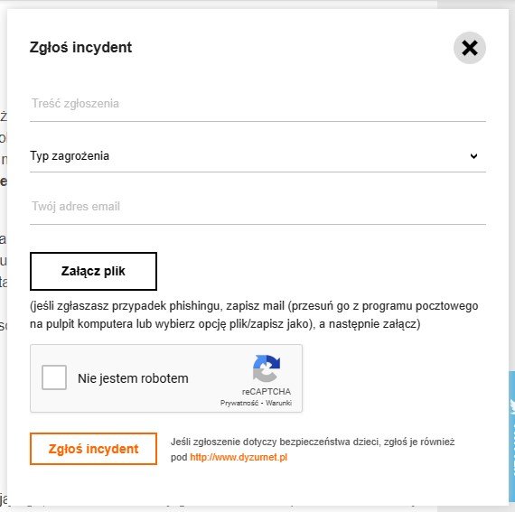Click the phishing attachment instructions text

click(x=254, y=315)
